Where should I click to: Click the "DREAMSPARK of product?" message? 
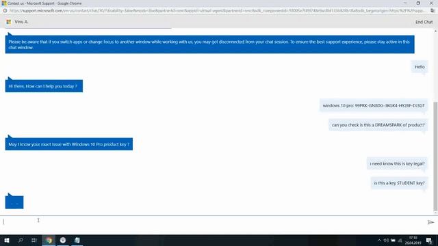click(378, 125)
